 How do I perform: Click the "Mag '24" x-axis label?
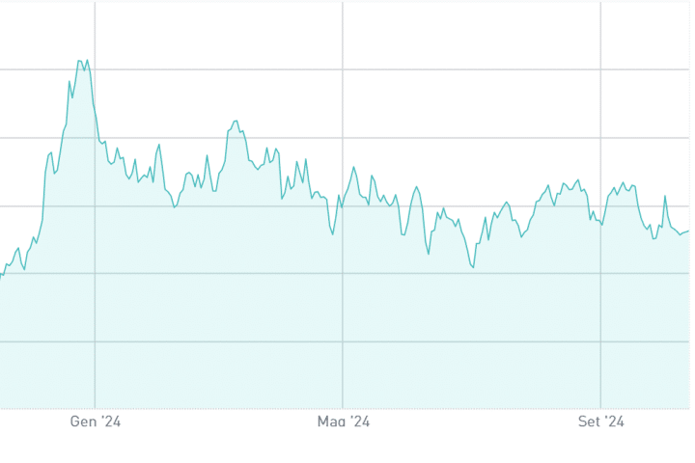tap(344, 422)
